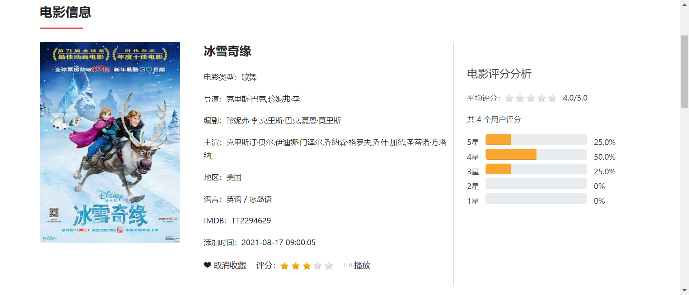Rate the movie two stars
This screenshot has height=295, width=689.
pos(296,266)
